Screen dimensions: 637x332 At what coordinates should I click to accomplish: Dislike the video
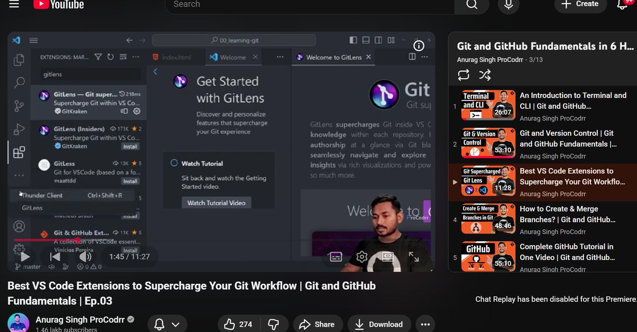click(x=273, y=324)
